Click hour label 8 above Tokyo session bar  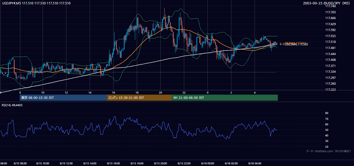(20, 92)
